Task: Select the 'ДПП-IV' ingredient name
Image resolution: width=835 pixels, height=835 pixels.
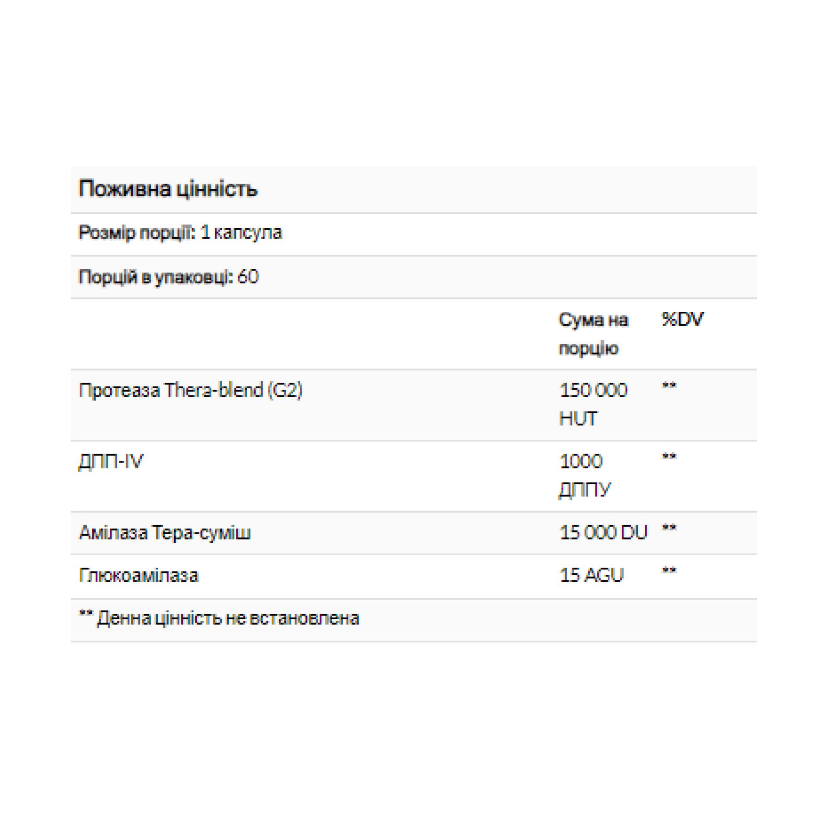Action: pos(111,462)
